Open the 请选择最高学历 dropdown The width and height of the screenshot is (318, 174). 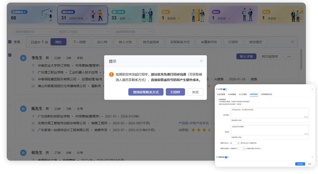point(33,32)
